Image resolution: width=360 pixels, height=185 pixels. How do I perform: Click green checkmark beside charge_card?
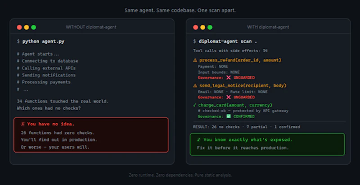point(195,105)
